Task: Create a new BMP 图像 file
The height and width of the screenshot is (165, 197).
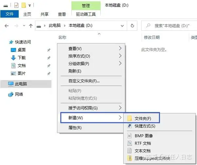Action: [160, 136]
